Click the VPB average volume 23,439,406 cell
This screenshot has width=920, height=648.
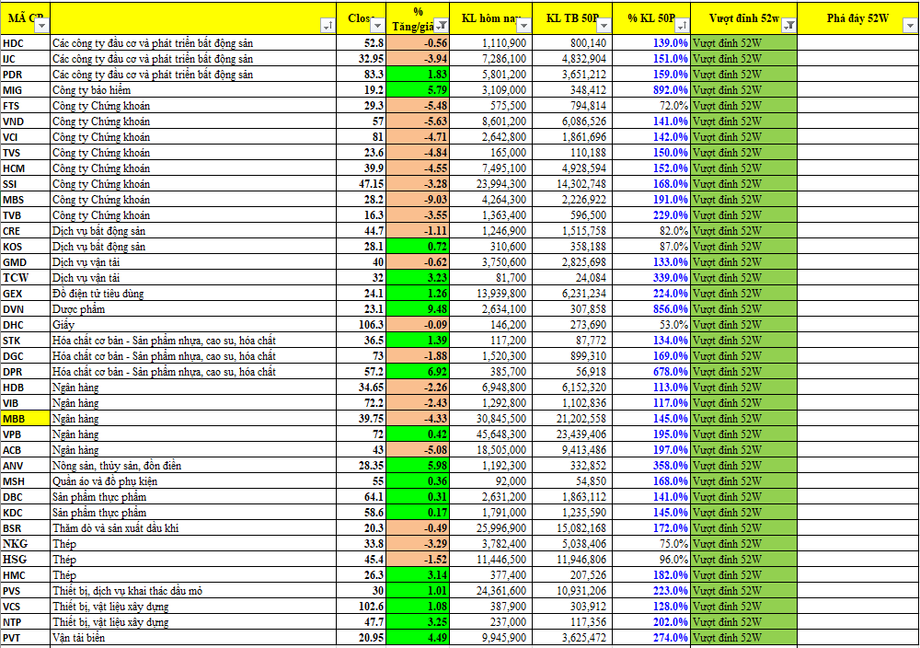[x=572, y=434]
